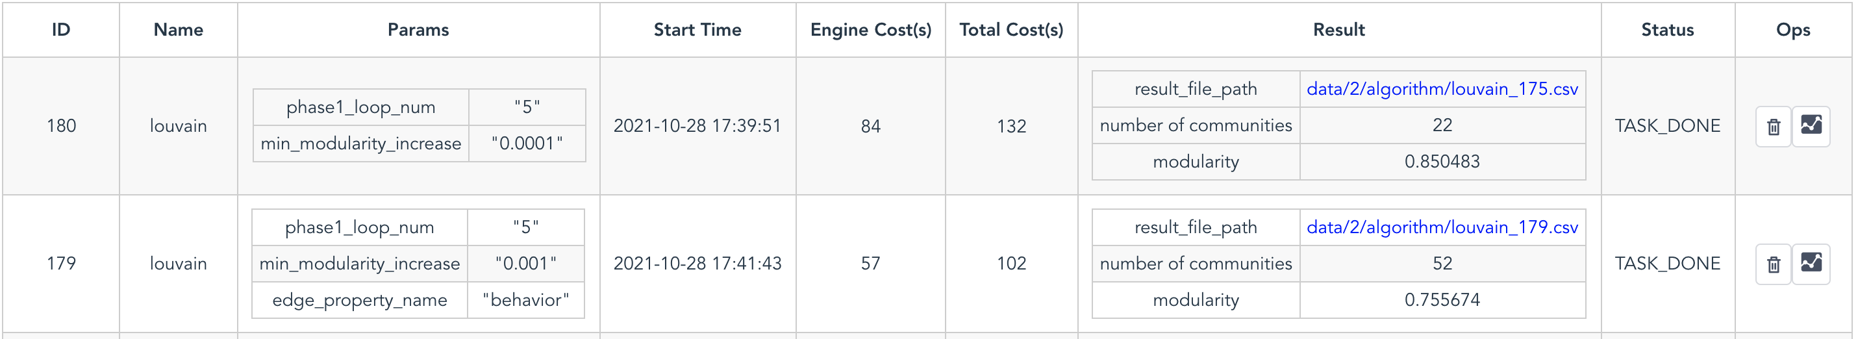Click the Name column header
Screen dimensions: 1858x339
(178, 30)
